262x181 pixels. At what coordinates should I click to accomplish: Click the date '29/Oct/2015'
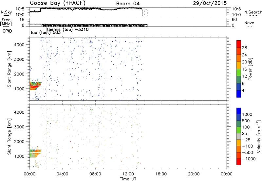(210, 3)
